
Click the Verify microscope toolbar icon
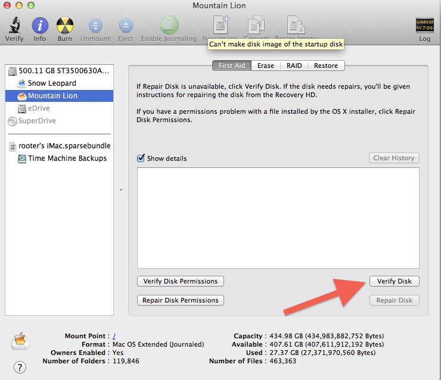[15, 25]
